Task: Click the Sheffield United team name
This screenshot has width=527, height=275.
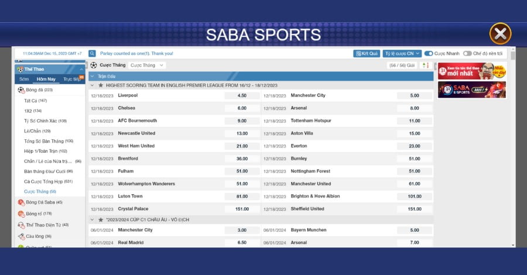Action: tap(307, 209)
